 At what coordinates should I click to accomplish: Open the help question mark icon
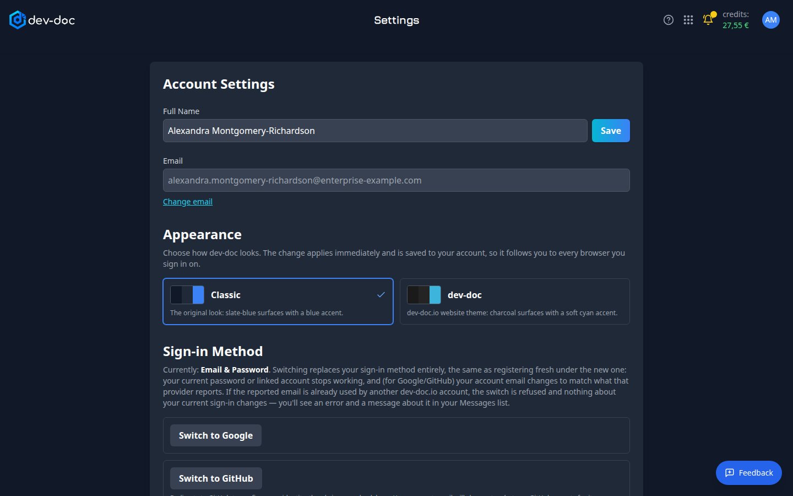click(669, 20)
